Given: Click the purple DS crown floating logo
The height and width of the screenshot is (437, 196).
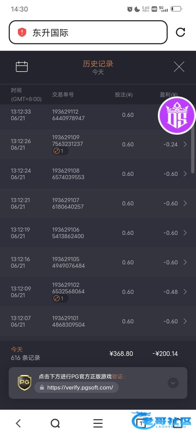Looking at the screenshot, I should [177, 116].
